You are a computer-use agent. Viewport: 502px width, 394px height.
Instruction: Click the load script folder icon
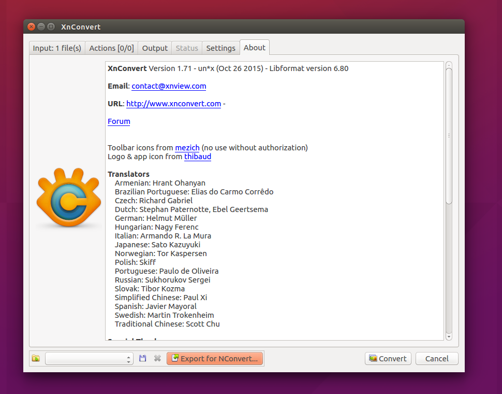click(x=36, y=358)
